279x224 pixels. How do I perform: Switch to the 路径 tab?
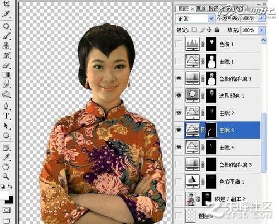(213, 8)
